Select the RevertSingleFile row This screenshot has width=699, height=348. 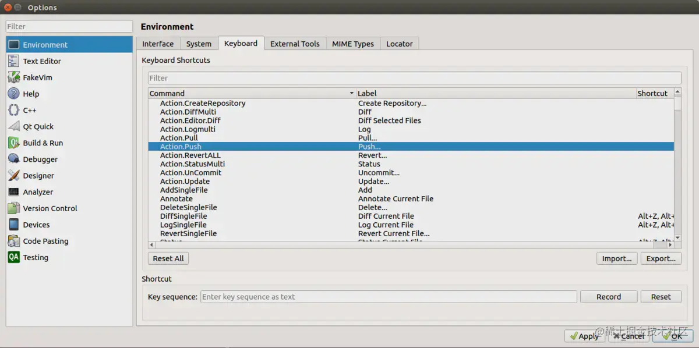click(x=411, y=233)
